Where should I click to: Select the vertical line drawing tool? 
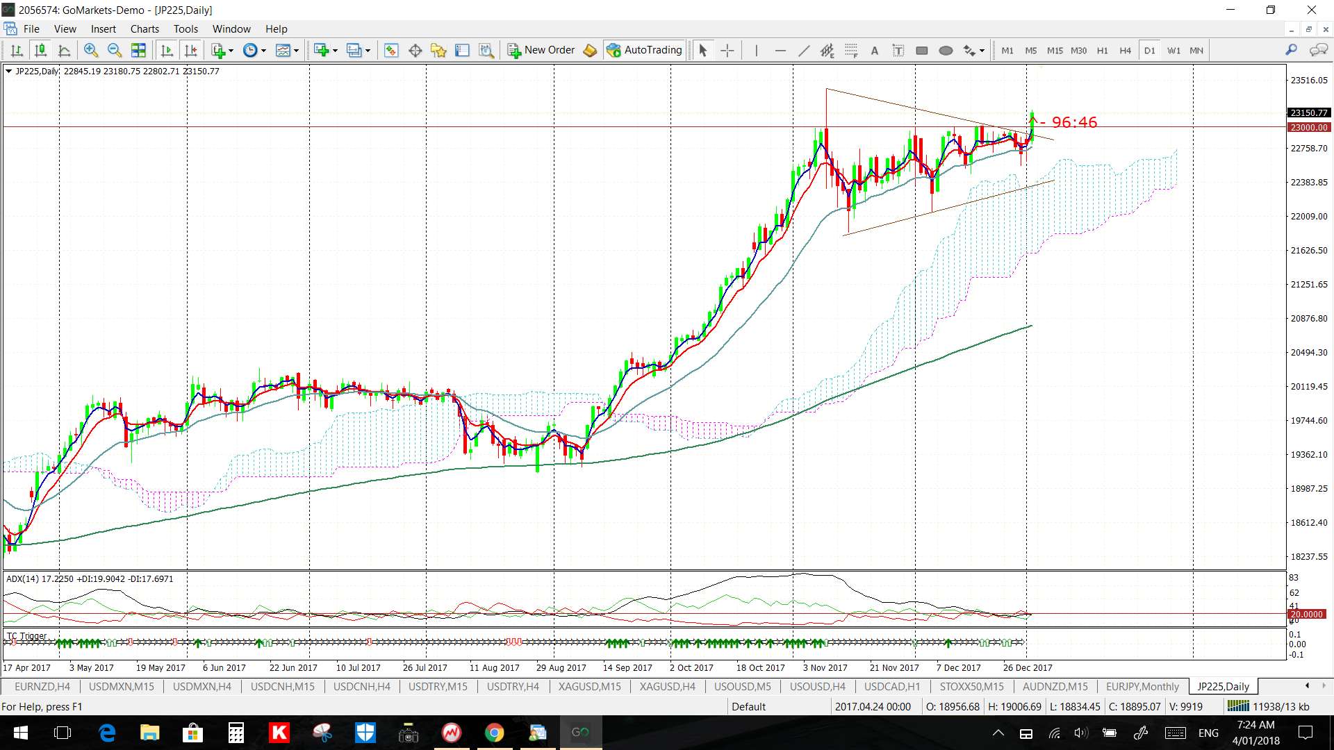756,50
